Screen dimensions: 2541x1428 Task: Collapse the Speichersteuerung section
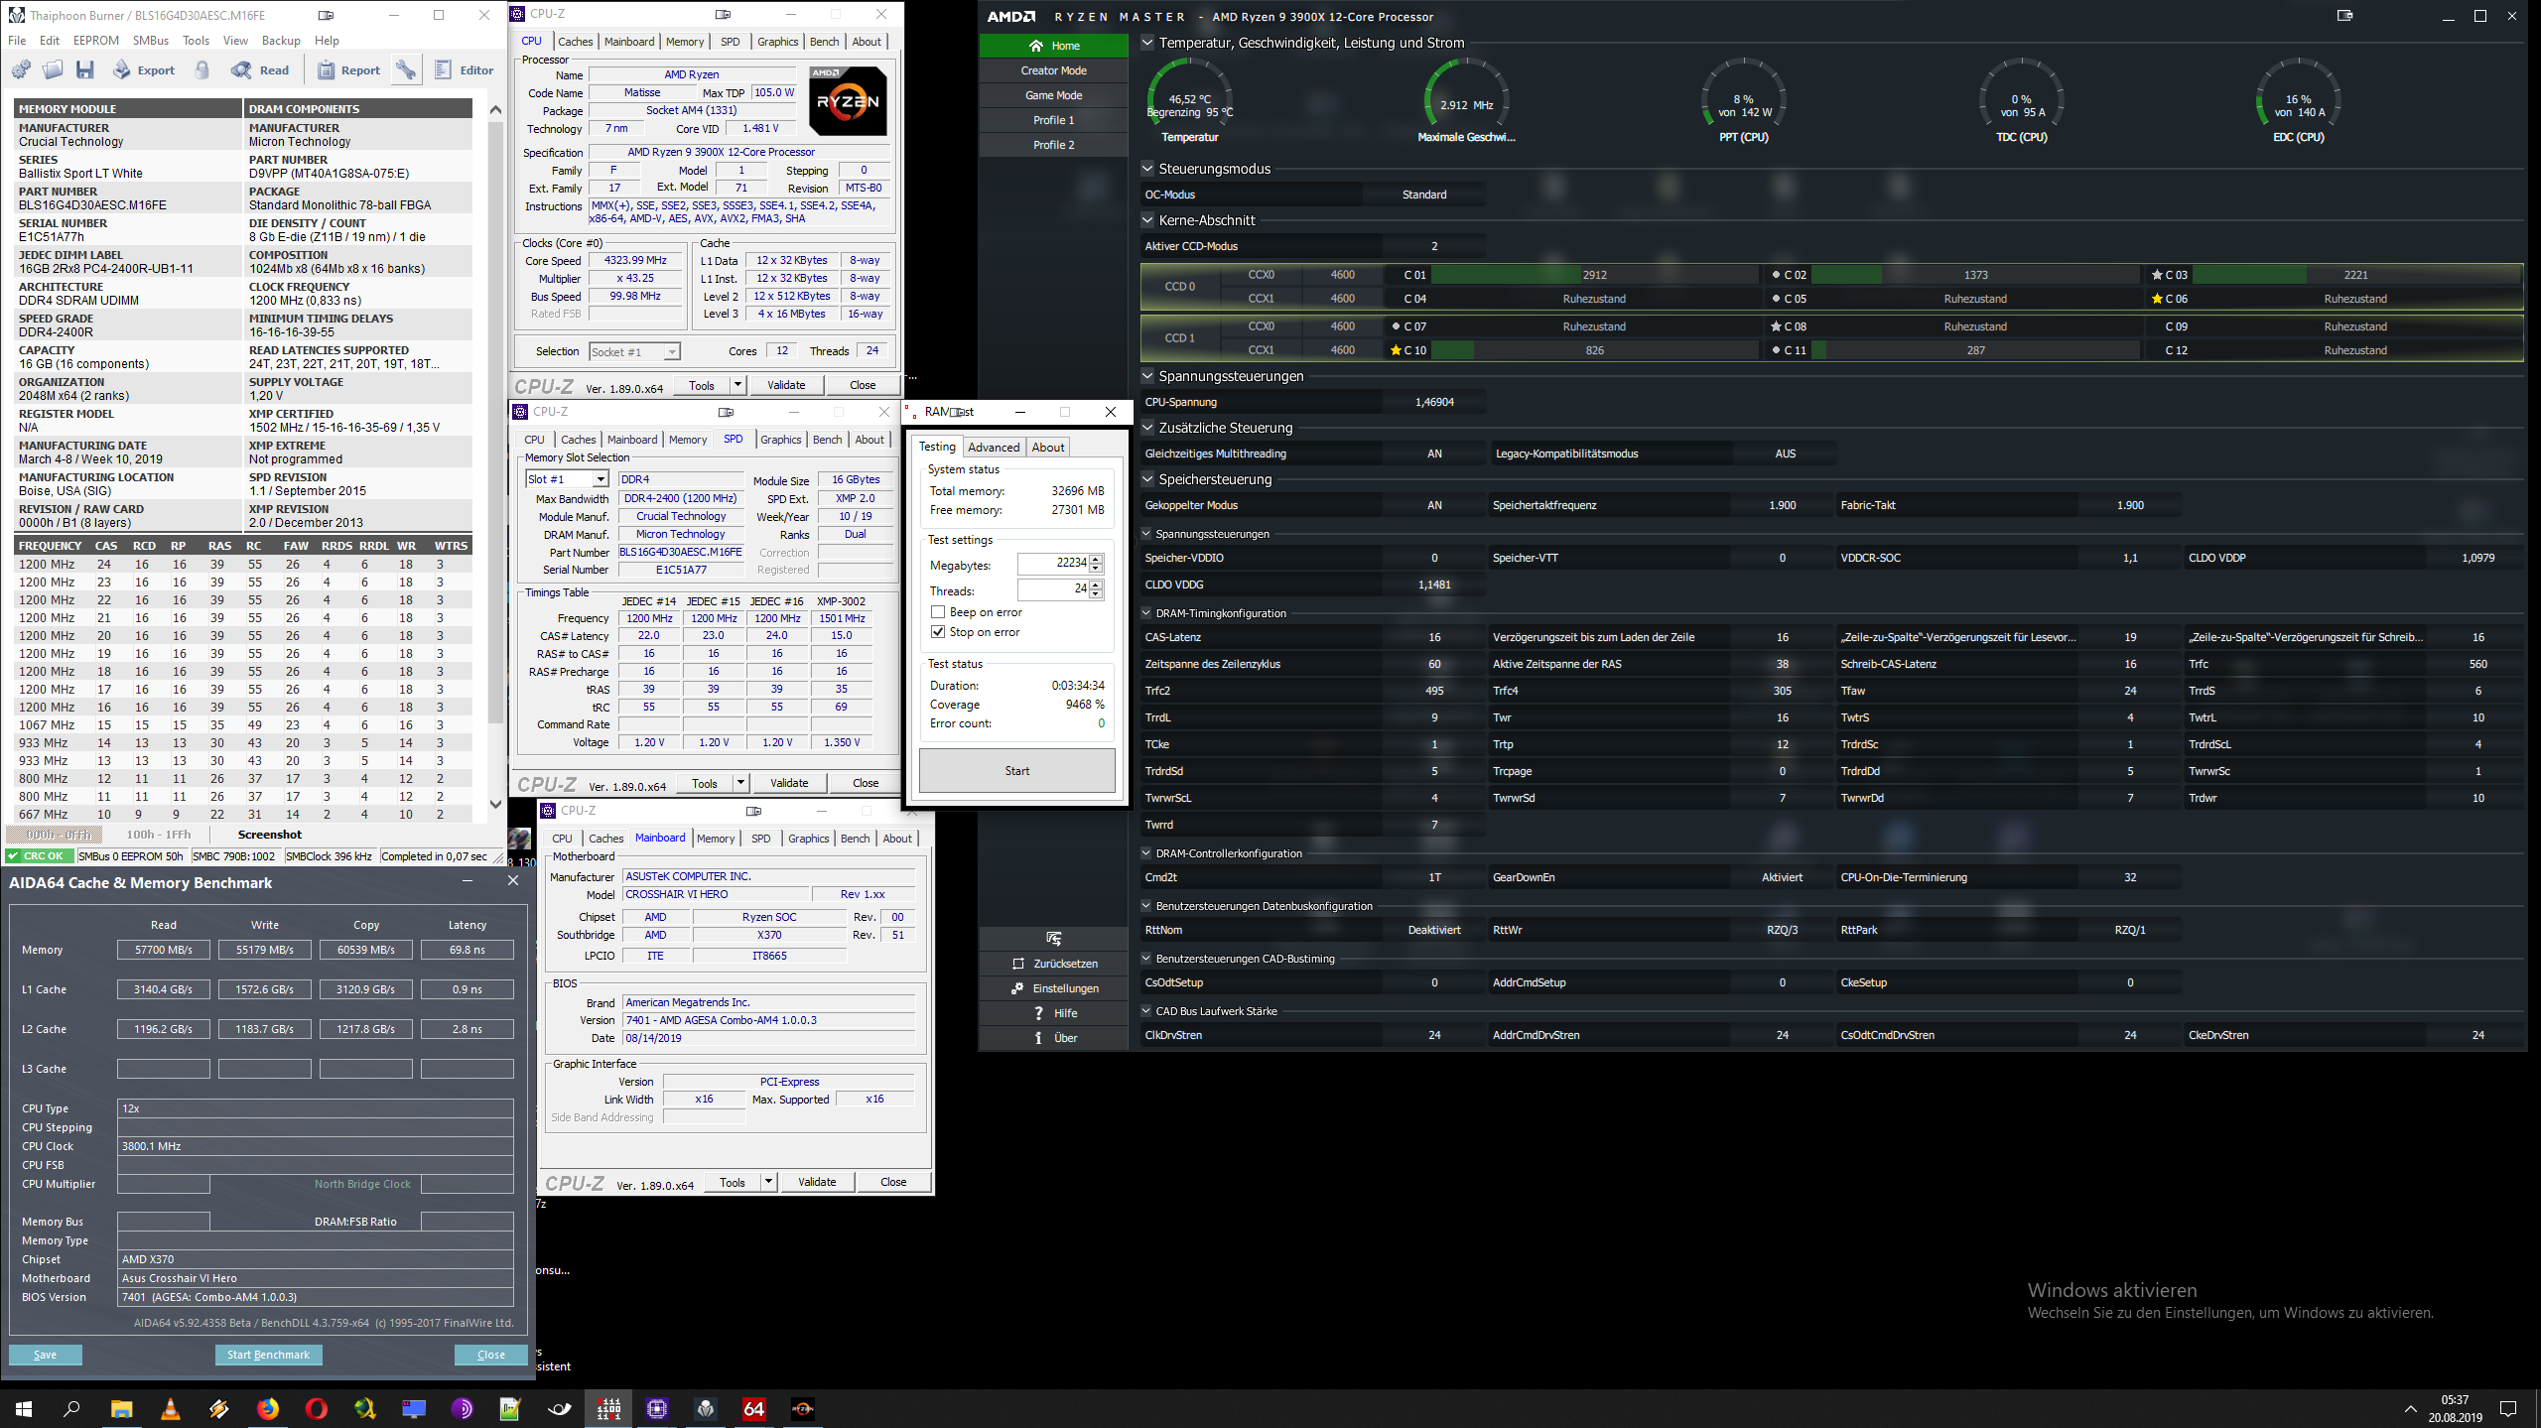(1148, 479)
